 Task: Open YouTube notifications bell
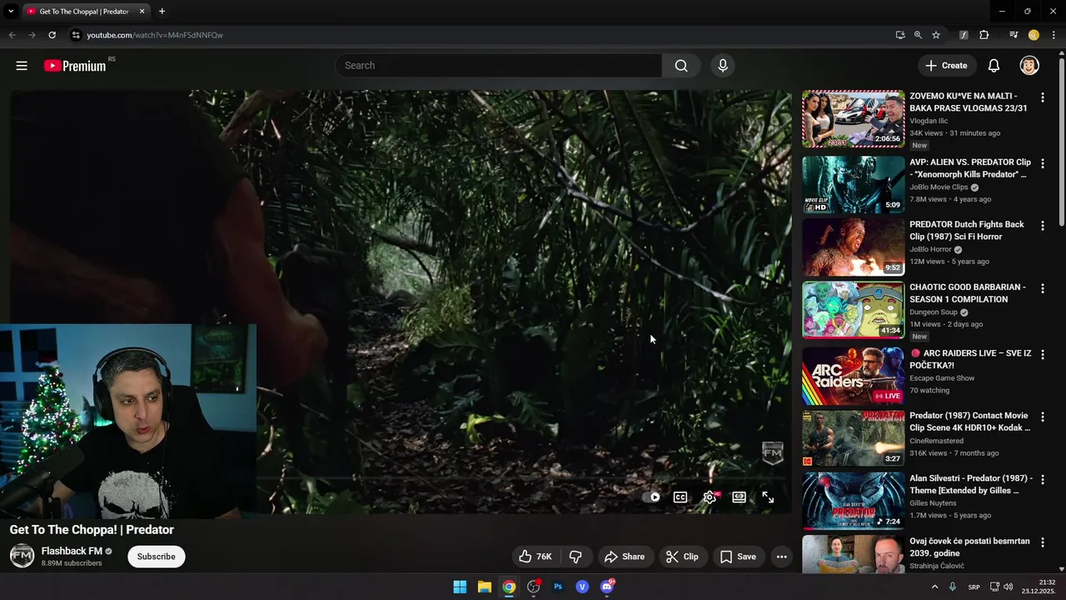click(x=994, y=66)
